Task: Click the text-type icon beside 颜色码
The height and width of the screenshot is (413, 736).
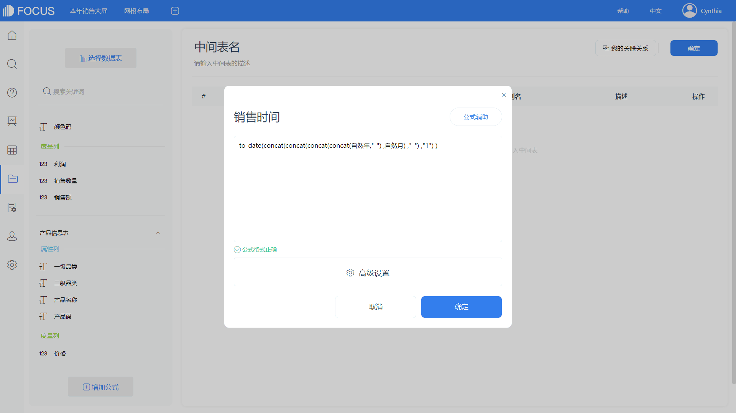Action: click(43, 127)
